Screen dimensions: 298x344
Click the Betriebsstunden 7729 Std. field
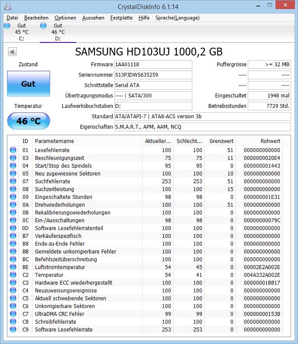click(x=269, y=106)
